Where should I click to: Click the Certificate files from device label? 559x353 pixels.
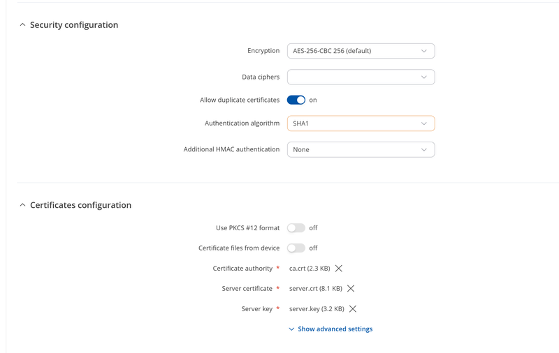click(239, 248)
